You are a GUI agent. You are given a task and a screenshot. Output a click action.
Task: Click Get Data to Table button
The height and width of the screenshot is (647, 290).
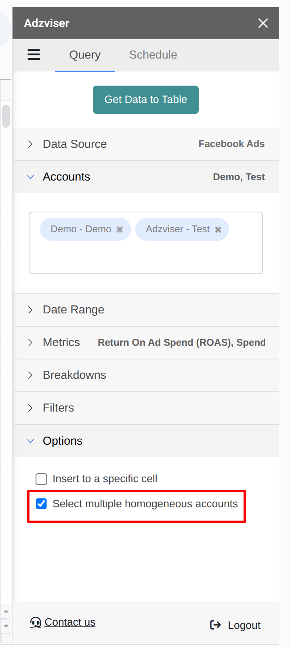146,100
